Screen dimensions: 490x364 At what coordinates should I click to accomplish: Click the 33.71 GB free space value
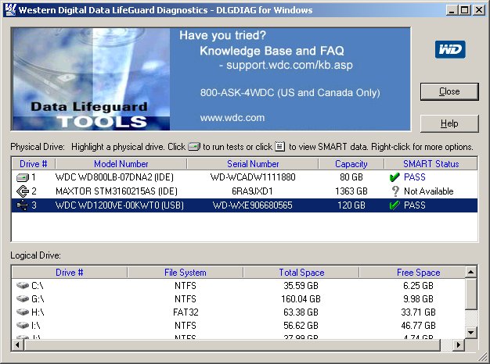click(x=418, y=312)
